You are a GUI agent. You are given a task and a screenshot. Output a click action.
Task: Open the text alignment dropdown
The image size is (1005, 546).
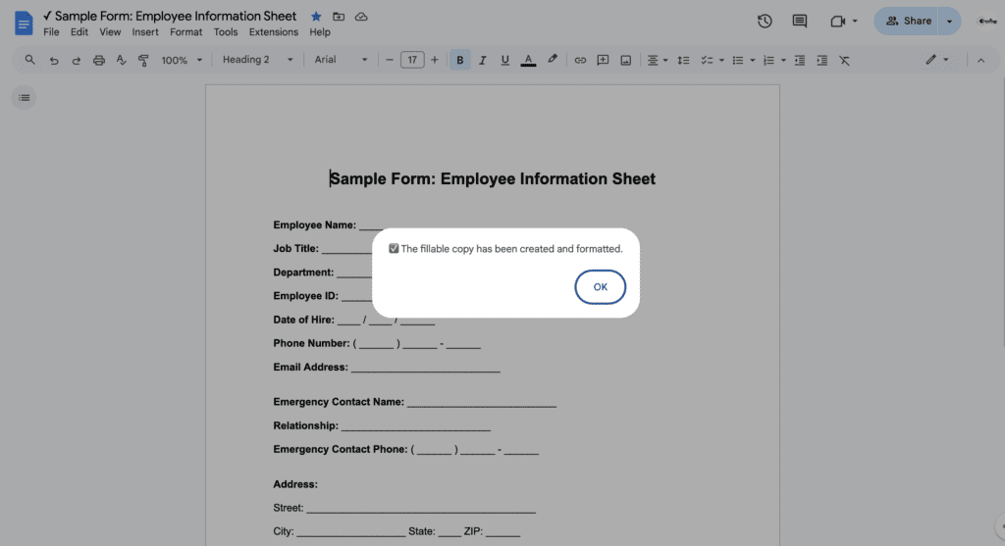click(x=657, y=60)
